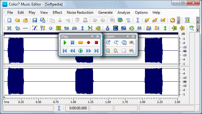Screen dimensions: 202x114
Task: Zoom out vertically in Zoom panel
Action: tap(132, 51)
